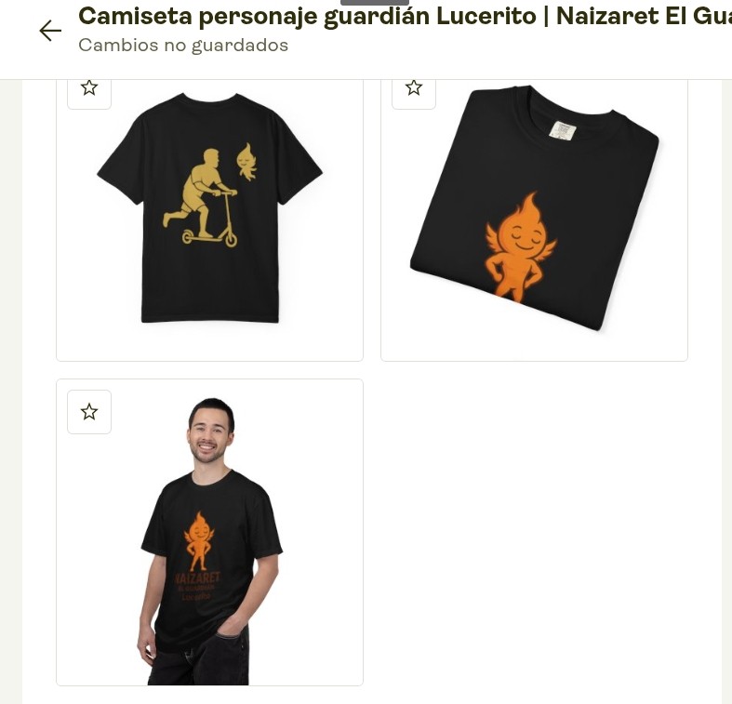Click the Cambios no guardados status text
Screen dimensions: 732x704
point(183,46)
